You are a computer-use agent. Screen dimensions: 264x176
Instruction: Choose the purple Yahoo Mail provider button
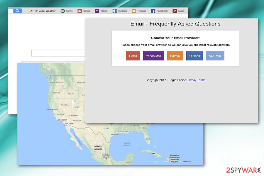tap(153, 56)
